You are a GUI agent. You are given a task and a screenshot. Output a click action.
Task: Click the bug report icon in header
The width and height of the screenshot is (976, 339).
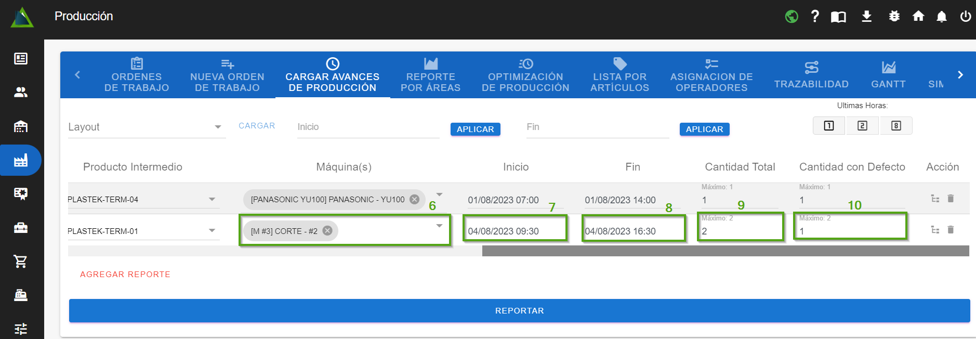tap(894, 17)
